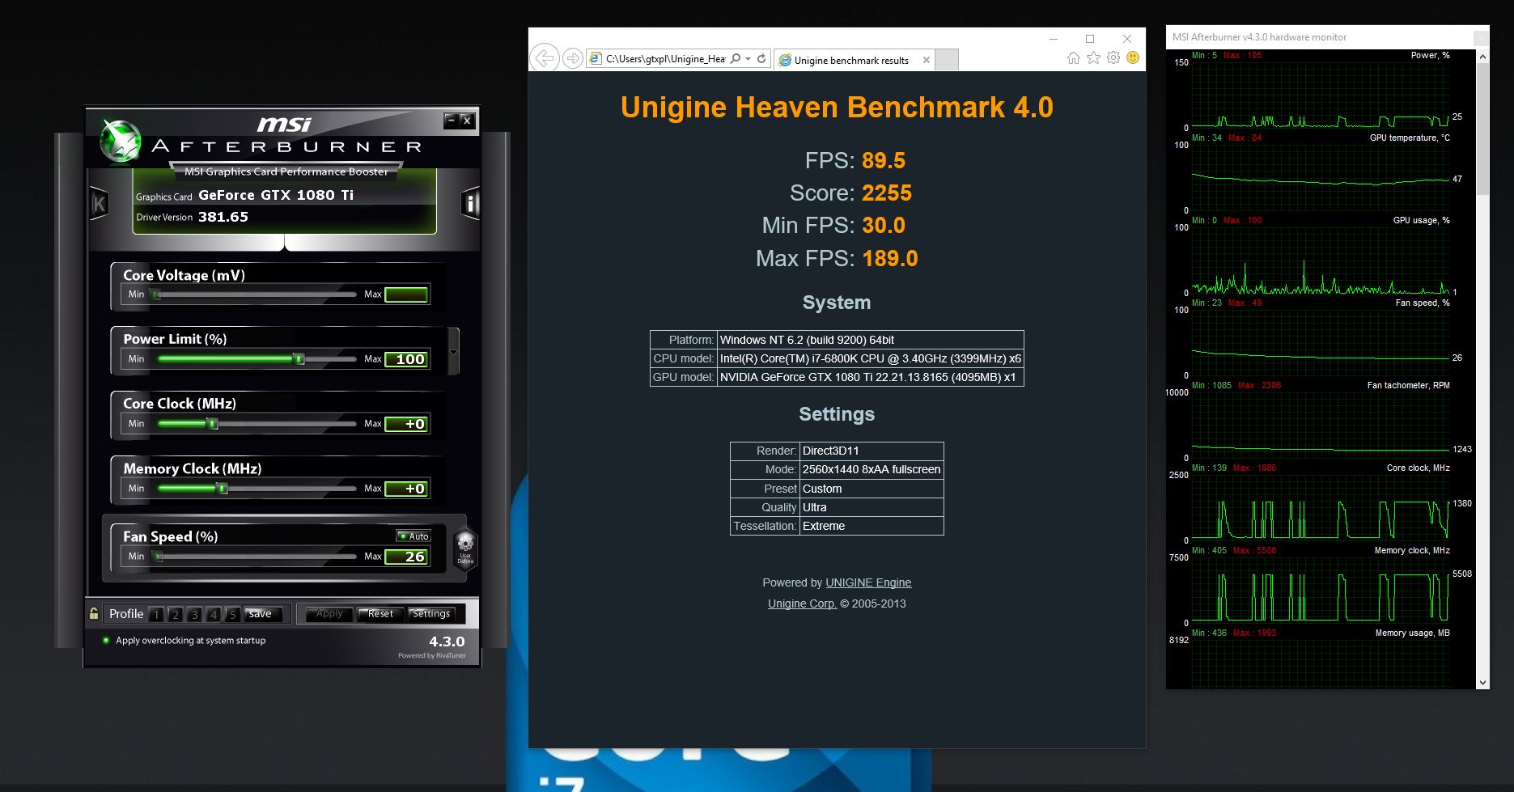Click the 'GPU temperature, °C' graph label

point(1410,138)
